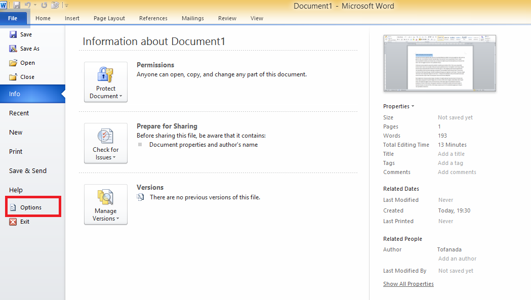Image resolution: width=531 pixels, height=300 pixels.
Task: Click 'Never' beside Last Printed
Action: pyautogui.click(x=445, y=221)
